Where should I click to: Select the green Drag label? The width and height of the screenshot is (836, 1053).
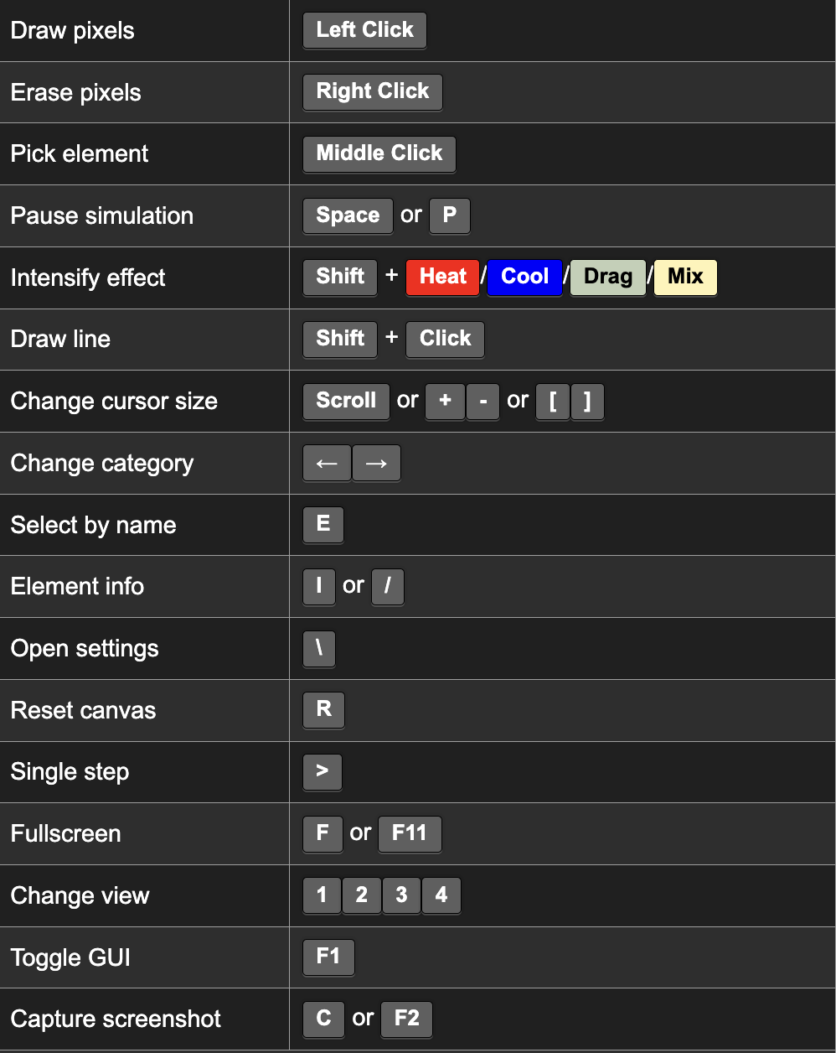[607, 277]
